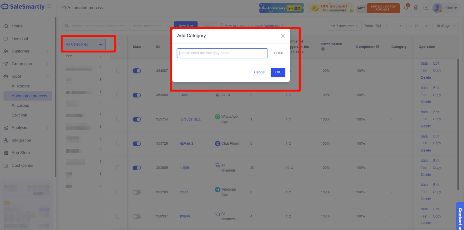Click the help question mark icon in header
Image resolution: width=464 pixels, height=230 pixels.
426,8
